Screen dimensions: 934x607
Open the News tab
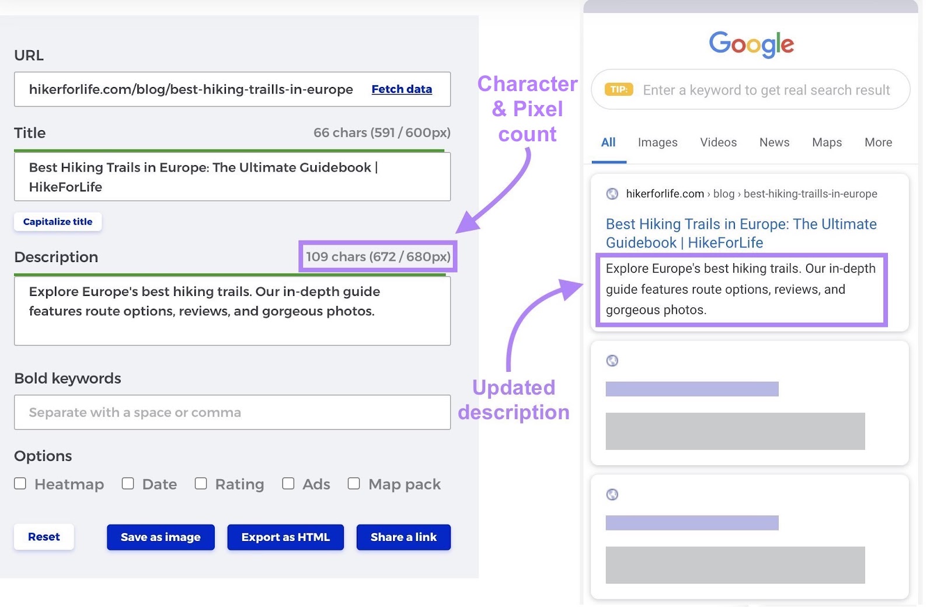click(774, 142)
